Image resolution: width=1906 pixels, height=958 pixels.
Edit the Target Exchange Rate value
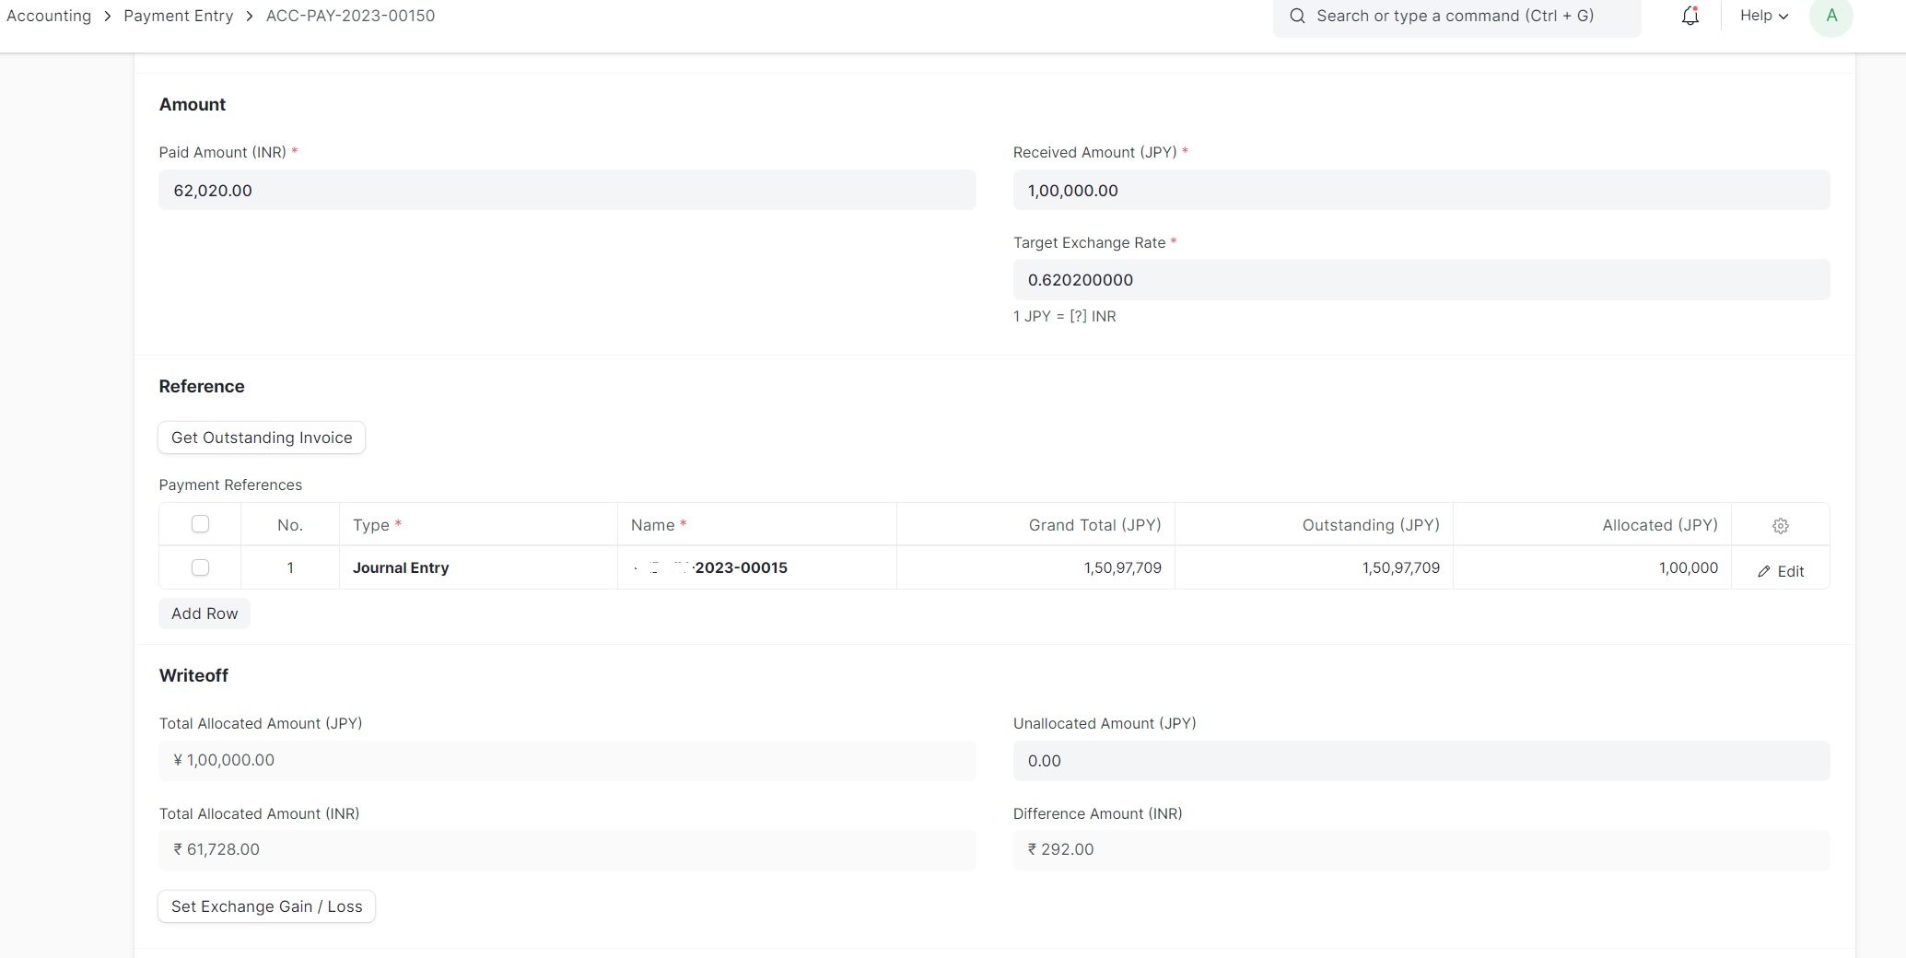[x=1420, y=280]
